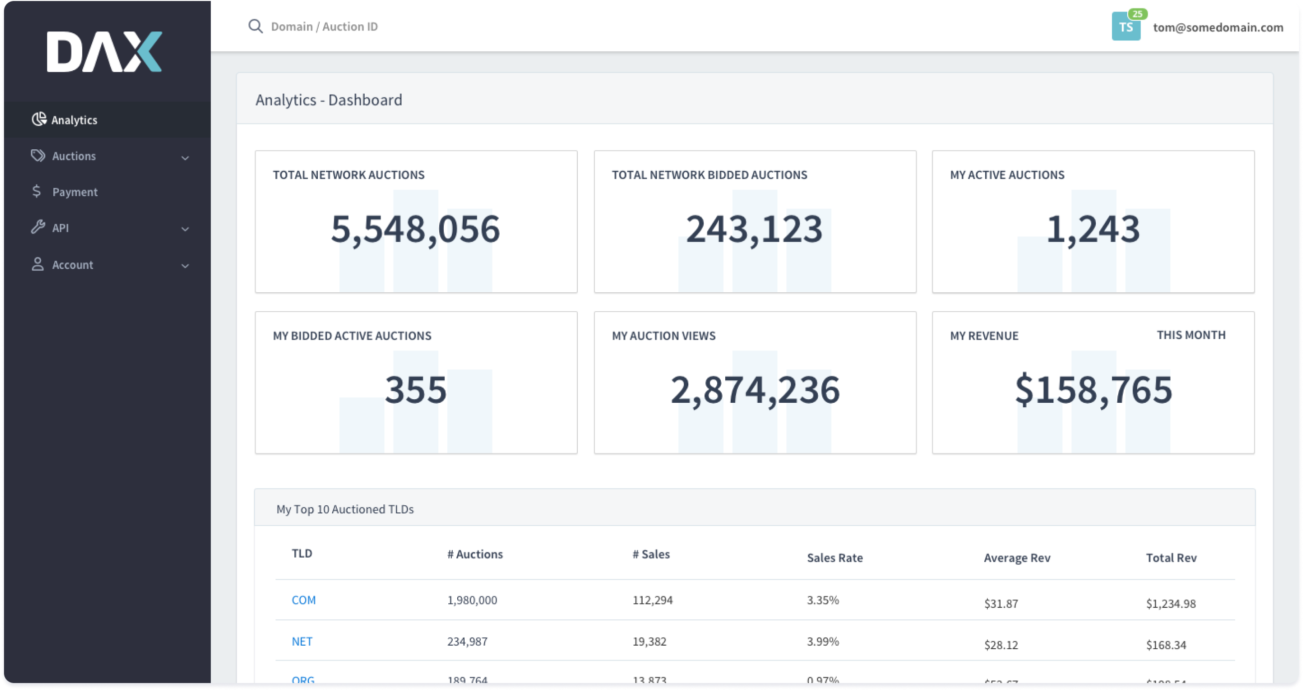This screenshot has width=1303, height=690.
Task: Open the NET TLD link
Action: click(x=302, y=642)
